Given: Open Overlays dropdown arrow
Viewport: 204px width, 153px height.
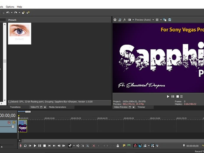Looking at the screenshot, I should click(161, 20).
